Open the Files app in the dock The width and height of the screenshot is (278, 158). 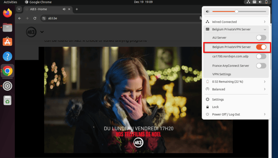coord(7,28)
